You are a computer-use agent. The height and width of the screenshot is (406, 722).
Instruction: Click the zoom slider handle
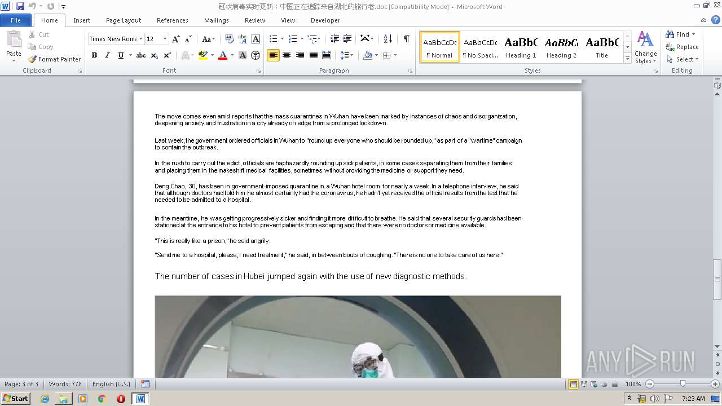tap(683, 384)
